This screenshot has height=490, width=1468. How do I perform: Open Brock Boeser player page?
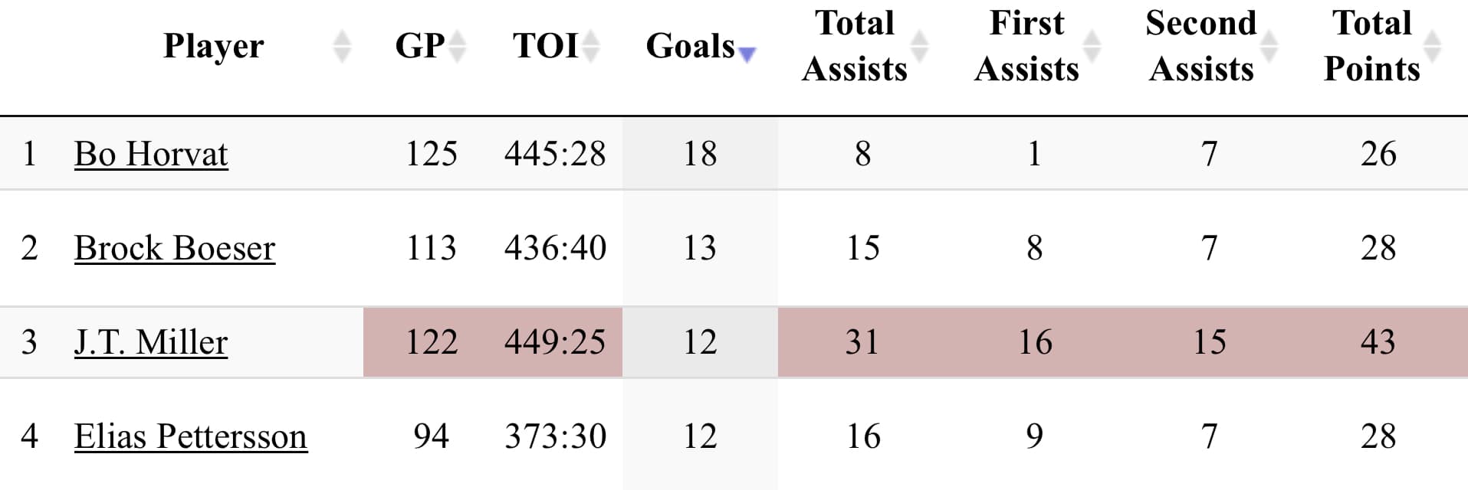click(175, 248)
